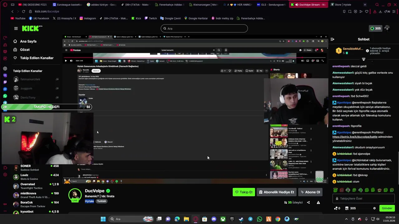Open the YouTube bookmark
This screenshot has height=224, width=399.
click(18, 18)
